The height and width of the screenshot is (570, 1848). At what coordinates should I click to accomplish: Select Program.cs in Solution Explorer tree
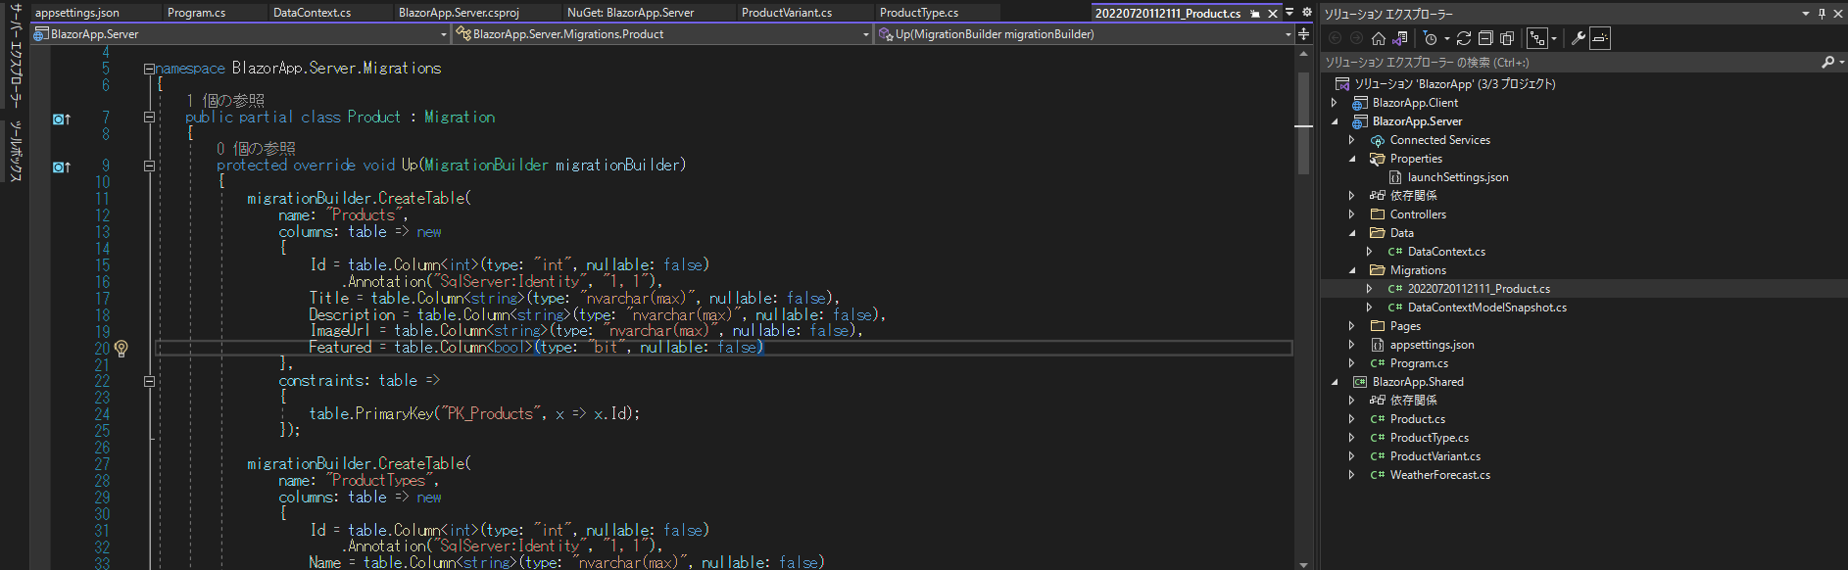coord(1419,363)
